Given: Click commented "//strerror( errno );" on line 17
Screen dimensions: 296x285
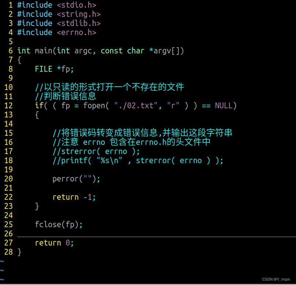Looking at the screenshot, I should (96, 151).
